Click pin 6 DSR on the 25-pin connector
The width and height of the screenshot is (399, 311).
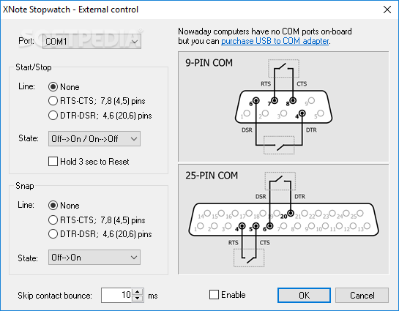coord(269,226)
